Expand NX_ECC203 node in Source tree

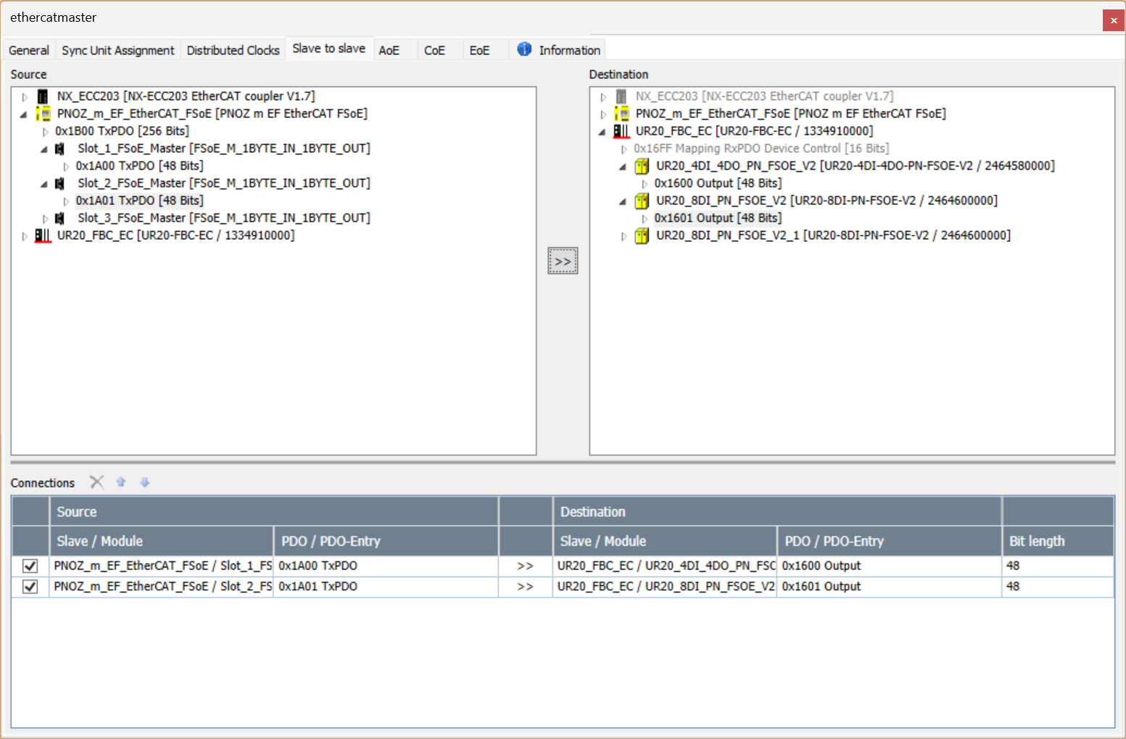[25, 97]
